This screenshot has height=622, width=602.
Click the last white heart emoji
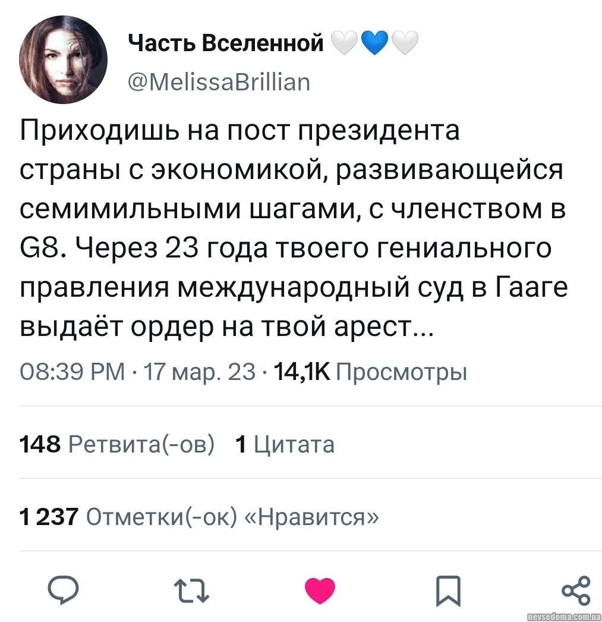tap(404, 43)
